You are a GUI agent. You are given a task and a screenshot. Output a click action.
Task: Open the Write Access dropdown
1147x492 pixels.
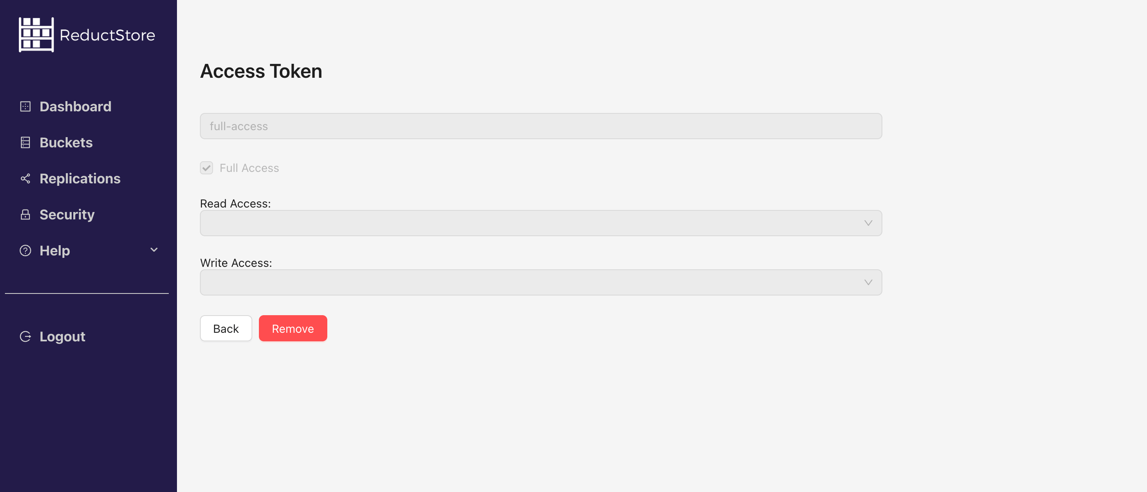coord(540,282)
